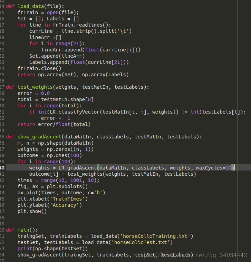This screenshot has width=251, height=262.
Task: Click 'weights = np.zeros((n, 1))' line
Action: 56,149
